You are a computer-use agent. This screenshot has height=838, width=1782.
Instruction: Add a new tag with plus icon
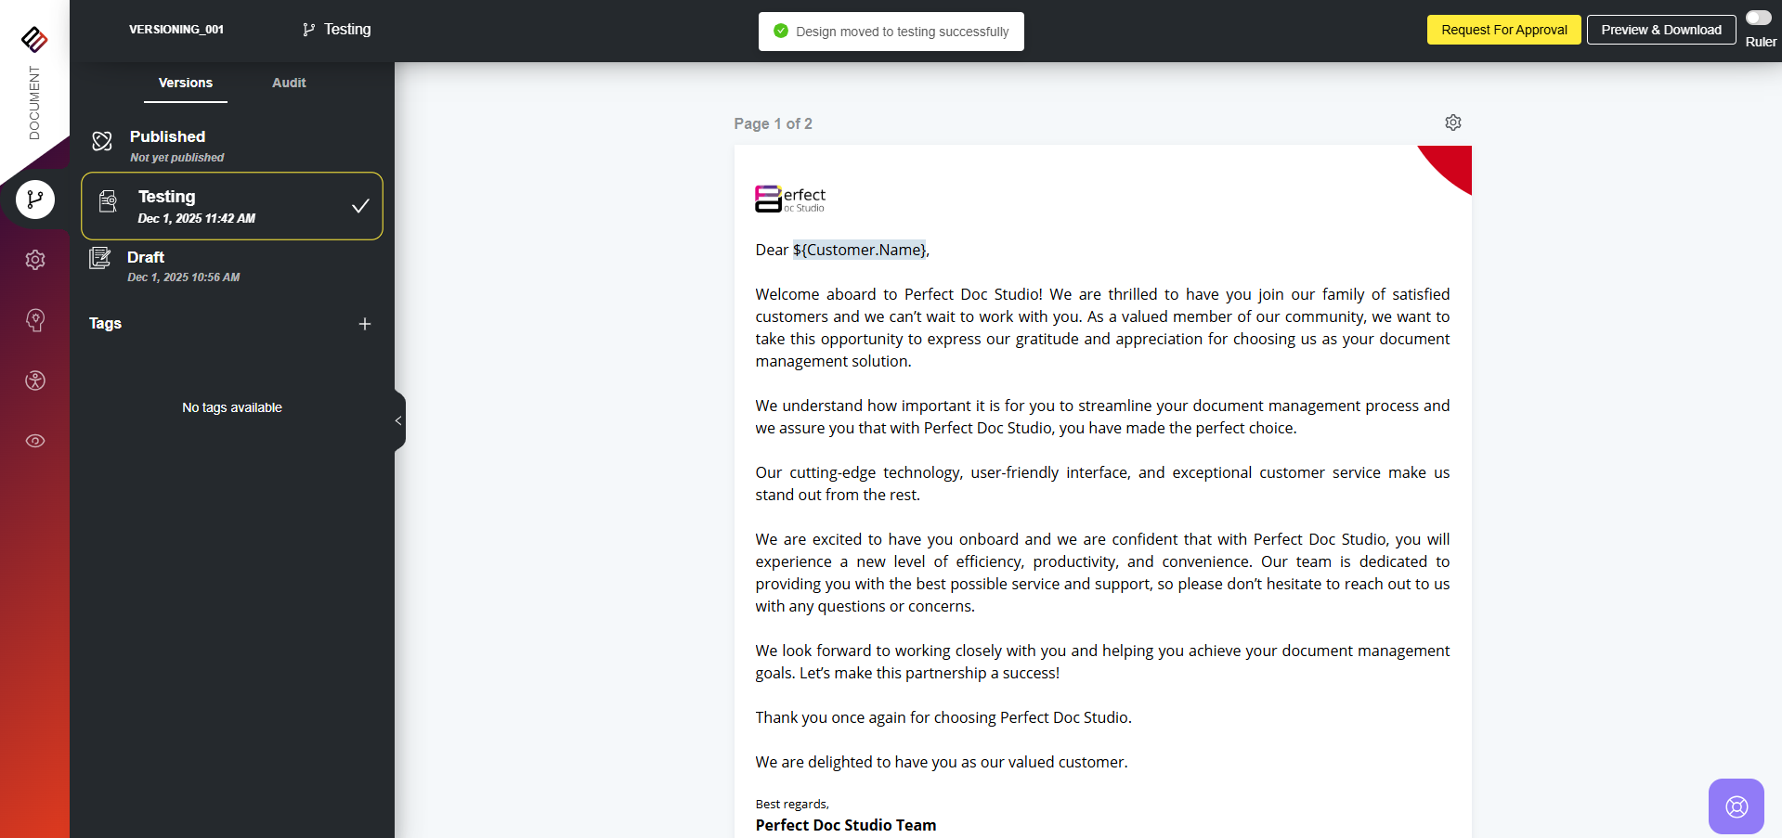pyautogui.click(x=365, y=324)
